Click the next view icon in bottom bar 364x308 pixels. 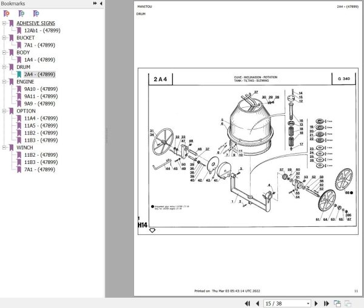tap(348, 303)
